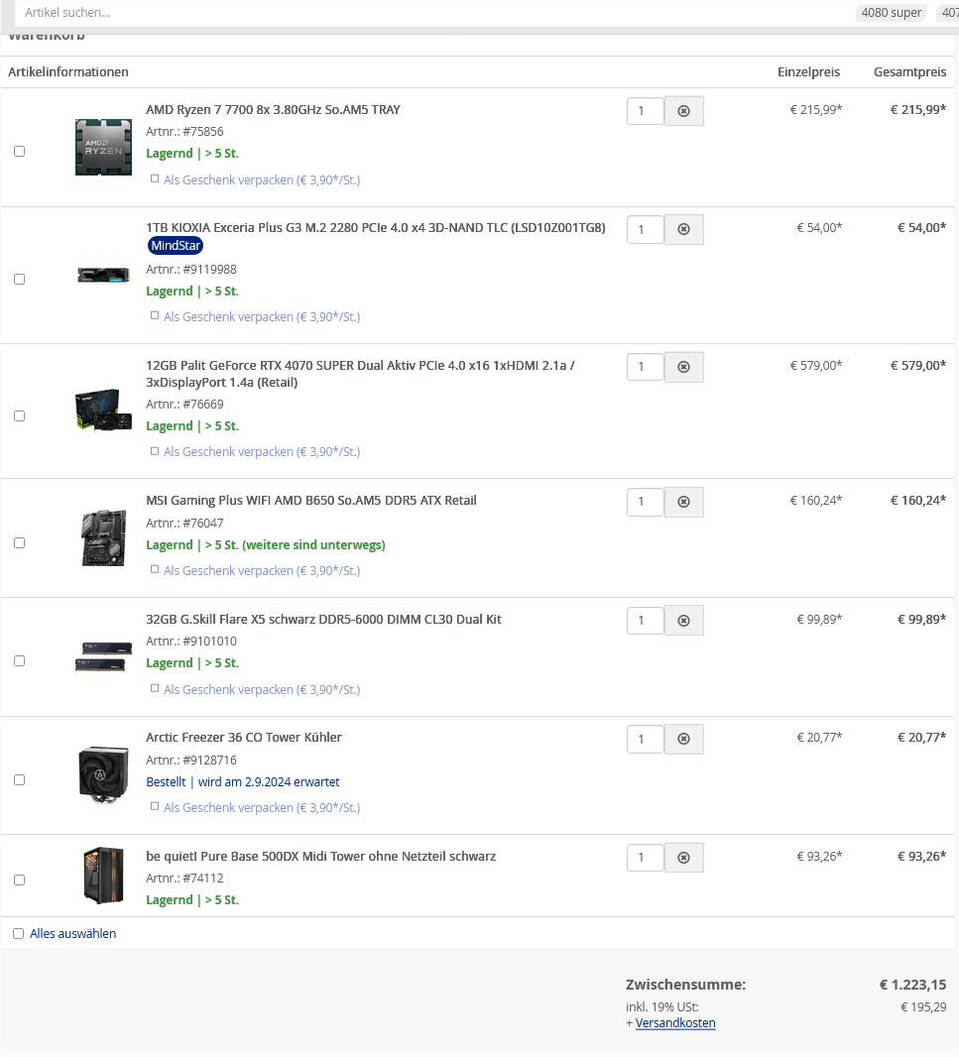
Task: Open MSI Gaming Plus WIFI AMD B650 link
Action: 310,500
